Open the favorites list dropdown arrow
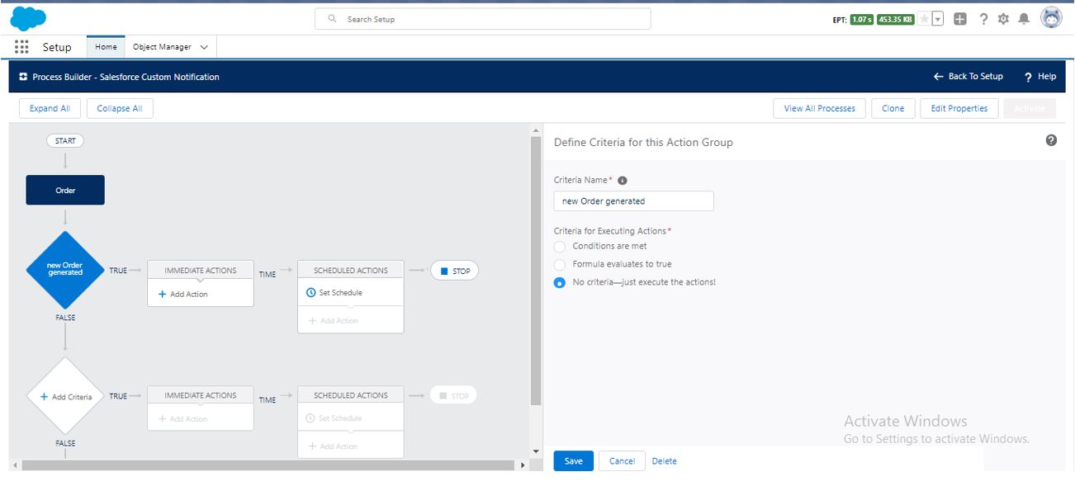1075x486 pixels. click(x=938, y=19)
